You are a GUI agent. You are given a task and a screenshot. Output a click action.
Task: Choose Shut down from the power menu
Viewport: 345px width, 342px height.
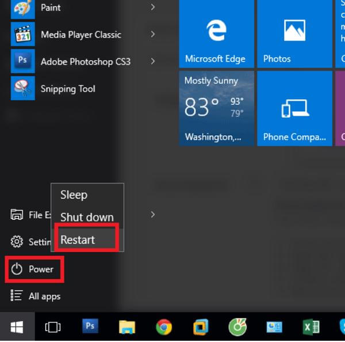87,217
